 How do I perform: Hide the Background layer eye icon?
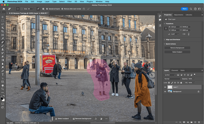coord(165,91)
